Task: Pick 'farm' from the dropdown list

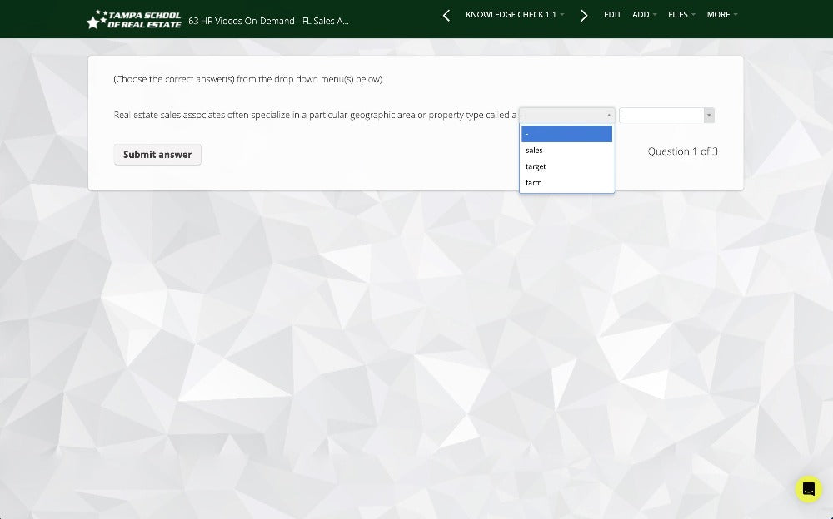Action: [534, 183]
